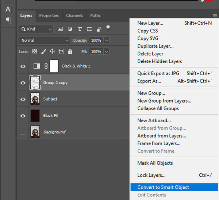Hide the Black Fill layer
Screen dimensions: 219x200
pyautogui.click(x=23, y=116)
